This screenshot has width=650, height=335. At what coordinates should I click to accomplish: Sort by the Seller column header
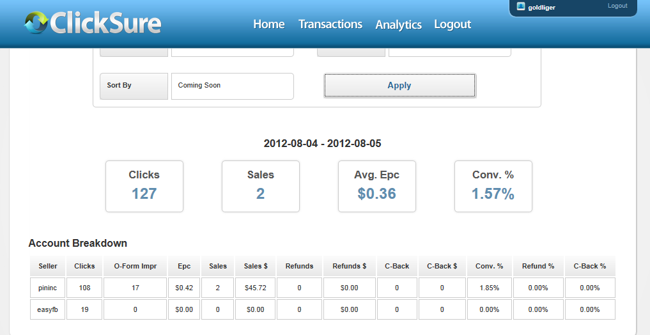tap(48, 266)
